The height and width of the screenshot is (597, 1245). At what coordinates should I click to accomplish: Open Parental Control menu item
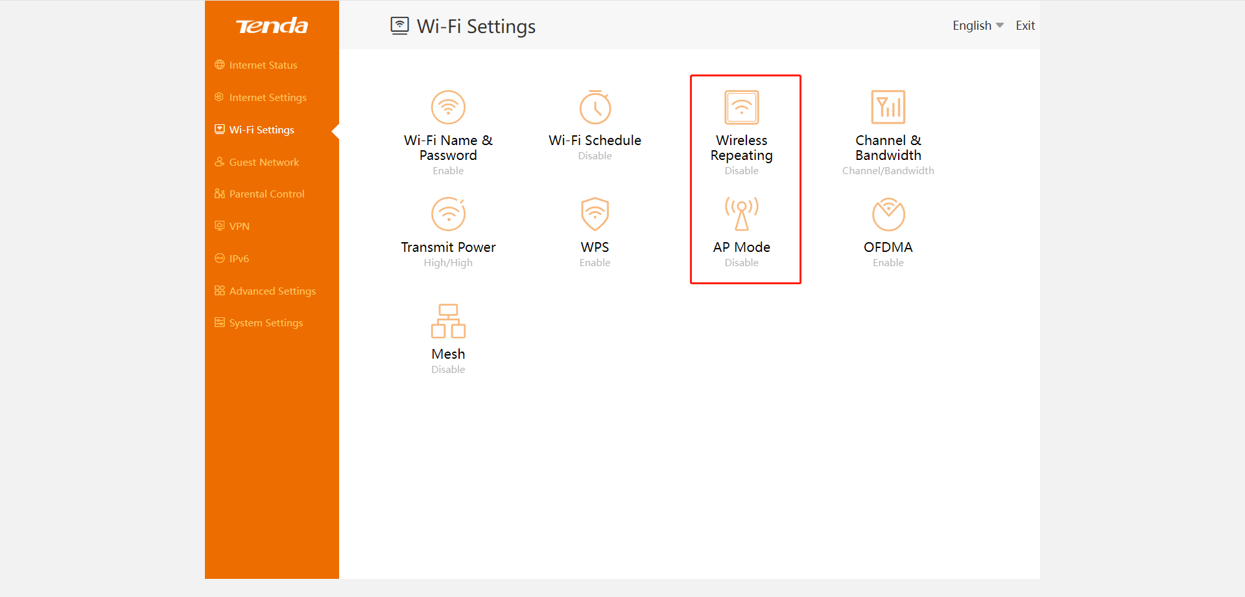(x=267, y=194)
